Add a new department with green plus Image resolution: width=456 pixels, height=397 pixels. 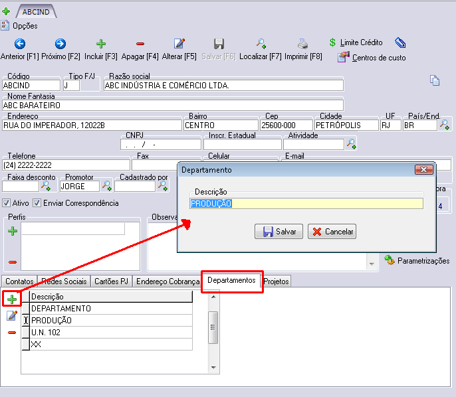[12, 299]
